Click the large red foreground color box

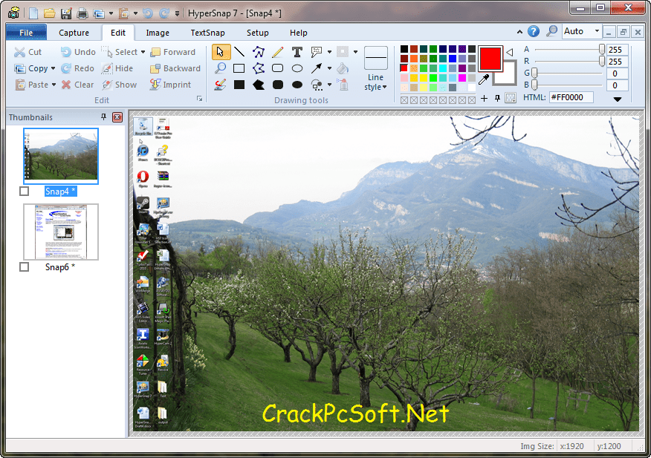coord(490,59)
